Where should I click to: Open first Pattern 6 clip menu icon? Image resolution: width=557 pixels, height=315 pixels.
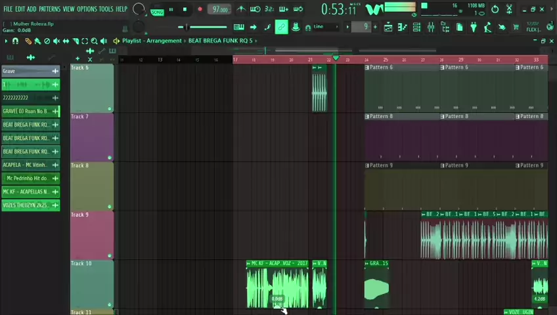(x=367, y=68)
